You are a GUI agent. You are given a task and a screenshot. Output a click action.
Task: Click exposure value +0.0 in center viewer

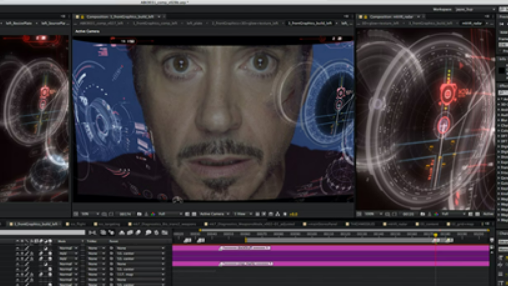293,214
